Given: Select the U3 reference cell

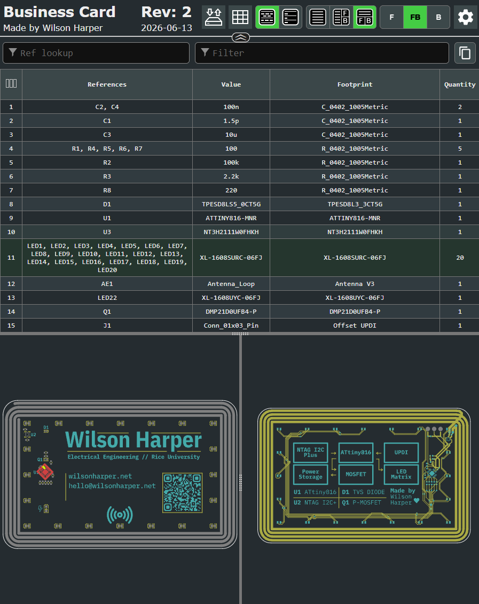Looking at the screenshot, I should pyautogui.click(x=107, y=231).
